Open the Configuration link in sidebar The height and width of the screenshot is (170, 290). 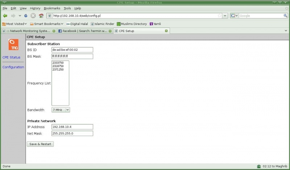coord(13,67)
